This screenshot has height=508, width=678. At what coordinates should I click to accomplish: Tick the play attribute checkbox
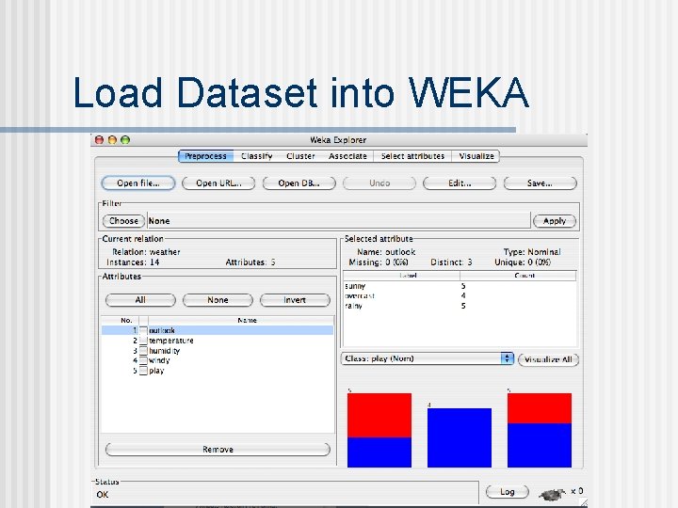pyautogui.click(x=143, y=371)
